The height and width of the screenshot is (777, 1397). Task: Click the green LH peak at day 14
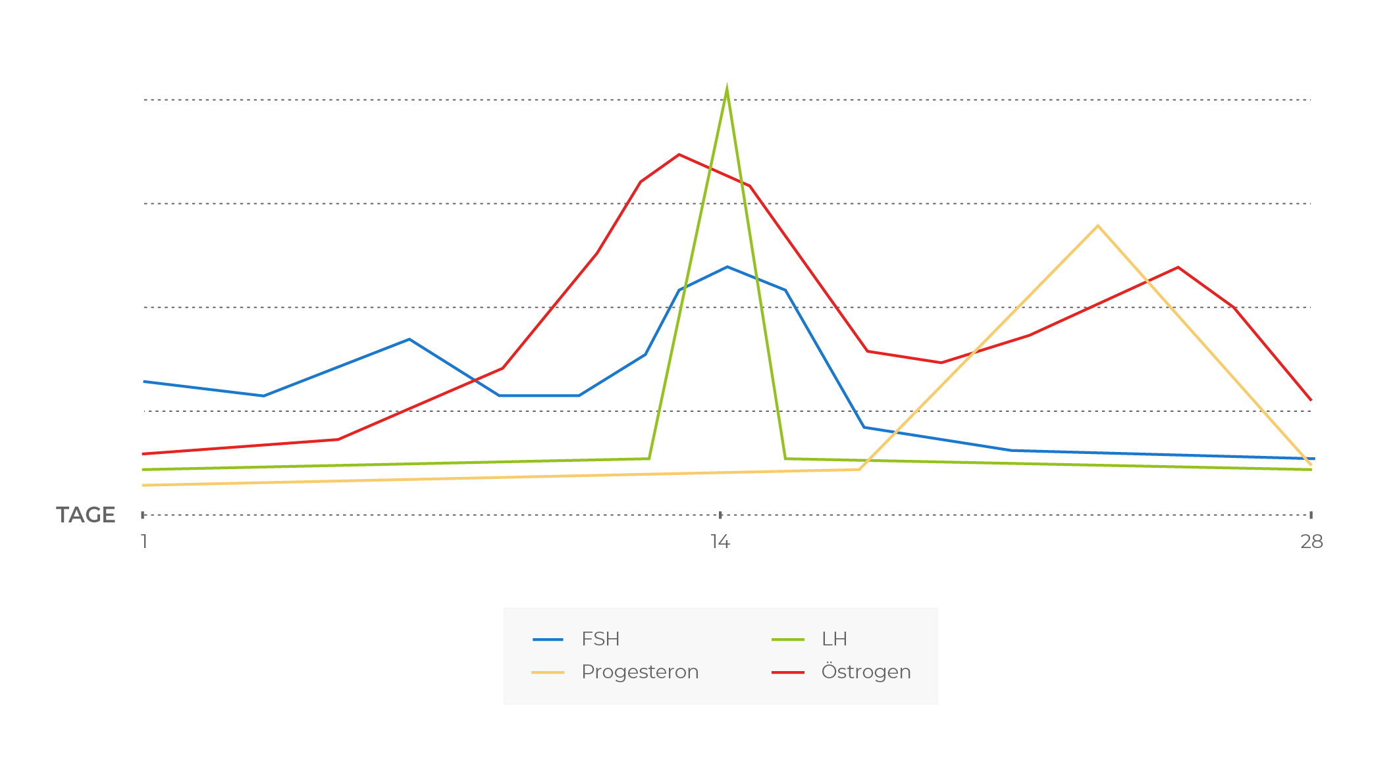726,88
